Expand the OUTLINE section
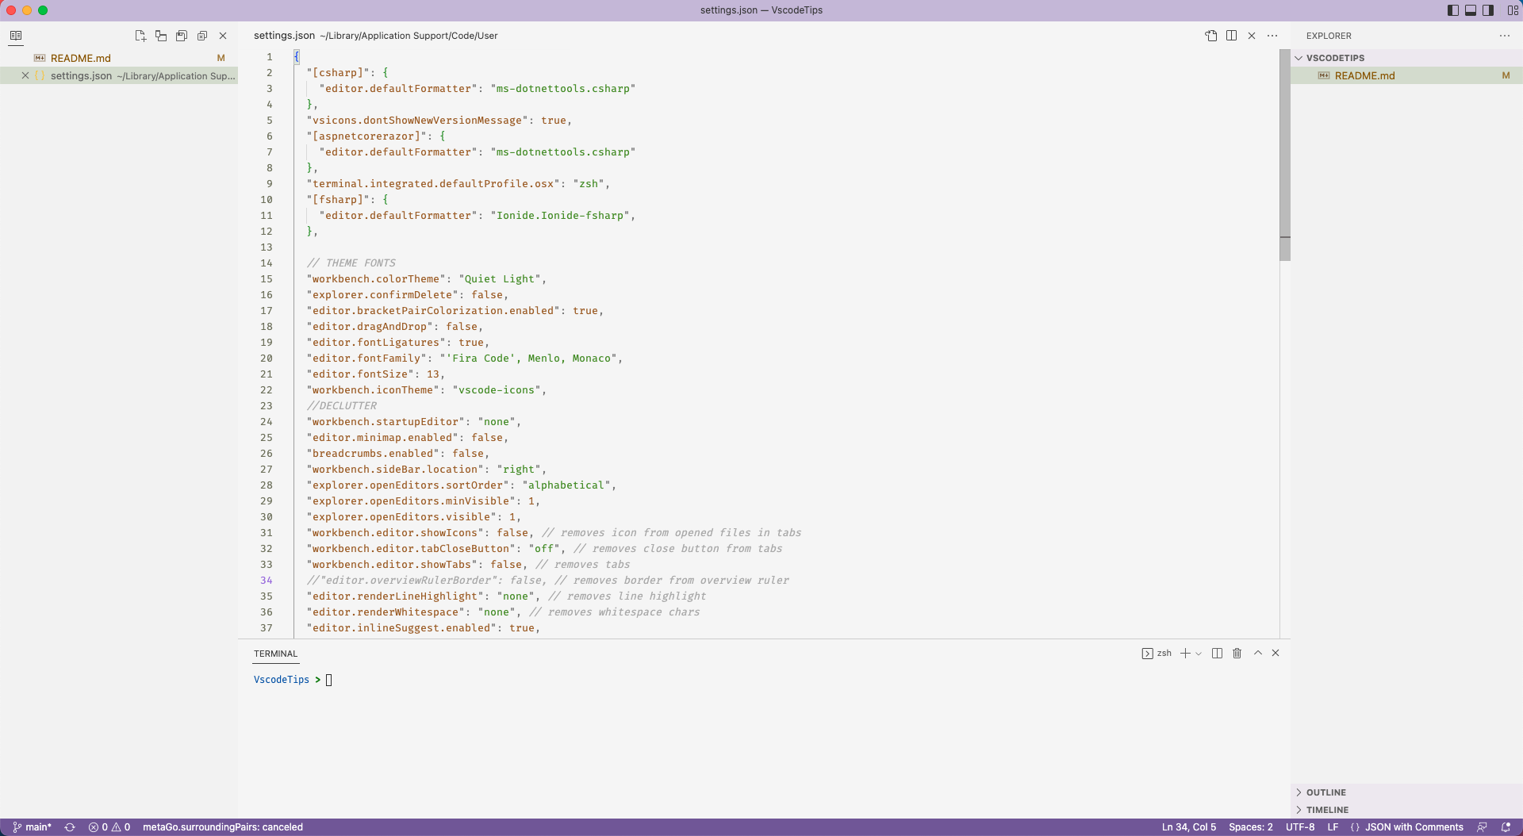This screenshot has width=1523, height=836. (1325, 792)
